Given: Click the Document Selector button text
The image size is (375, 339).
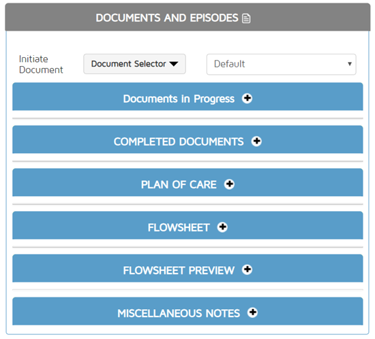Looking at the screenshot, I should click(x=128, y=64).
